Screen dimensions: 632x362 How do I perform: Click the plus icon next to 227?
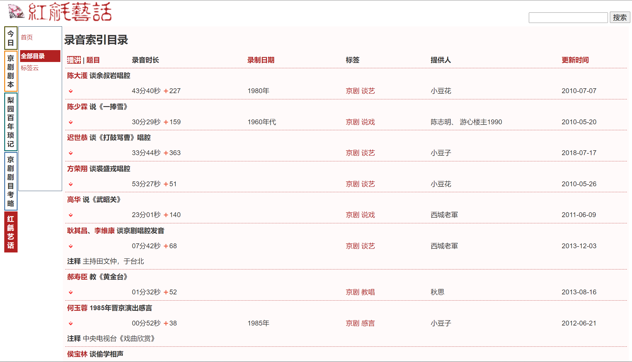[166, 91]
